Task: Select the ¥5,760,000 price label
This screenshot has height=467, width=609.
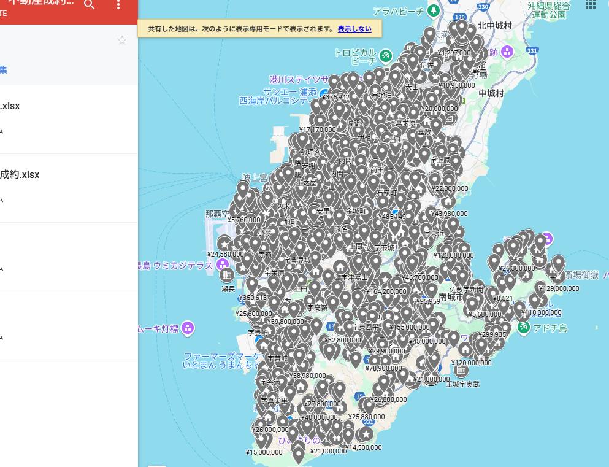Action: click(x=244, y=220)
